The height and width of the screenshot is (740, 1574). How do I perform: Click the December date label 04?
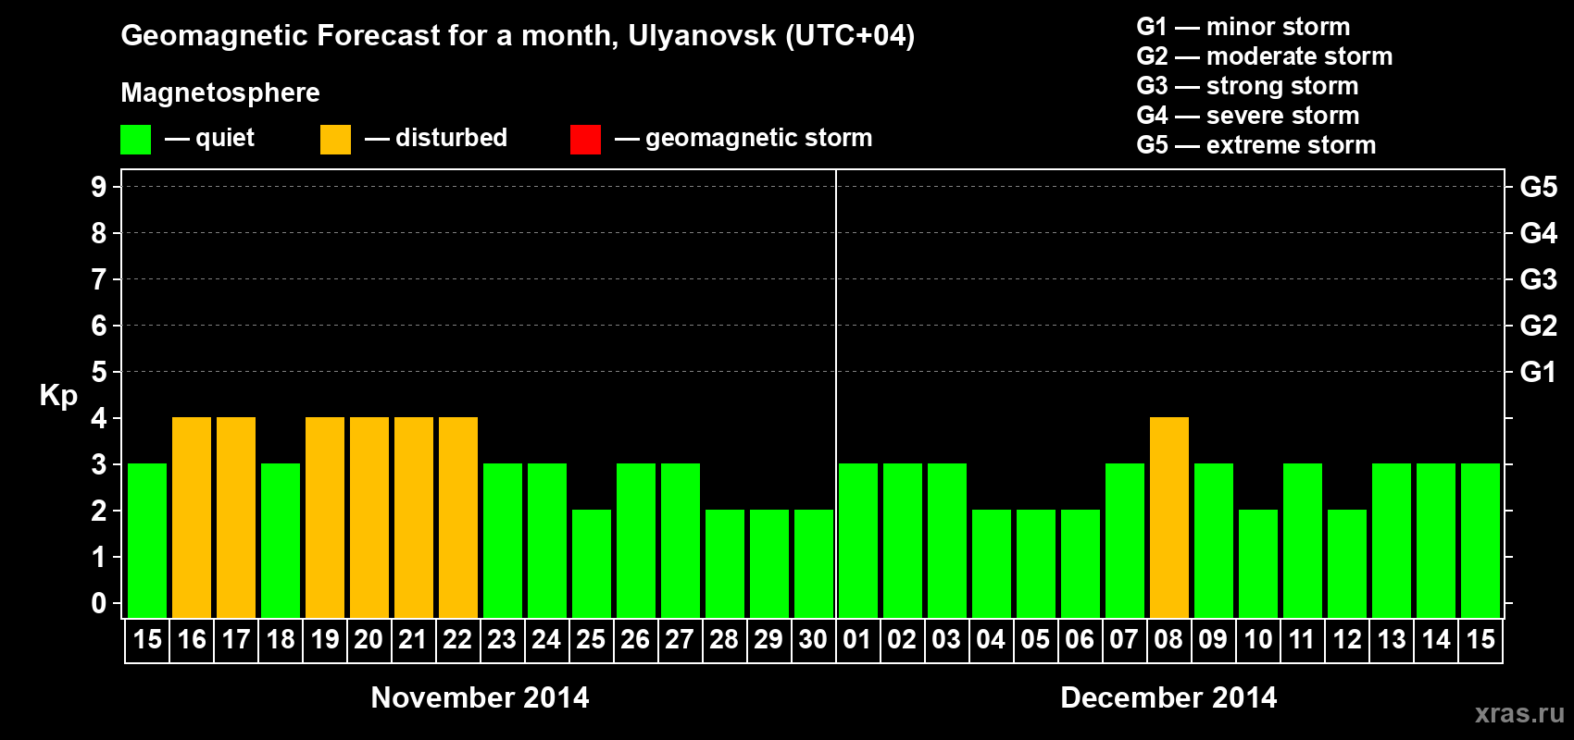click(991, 640)
